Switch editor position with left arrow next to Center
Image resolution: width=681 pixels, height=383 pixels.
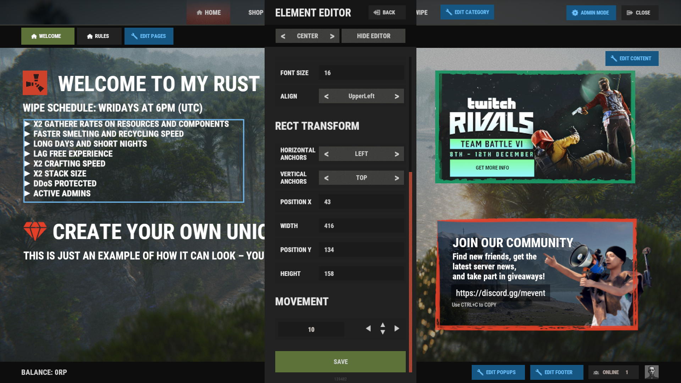[x=283, y=36]
